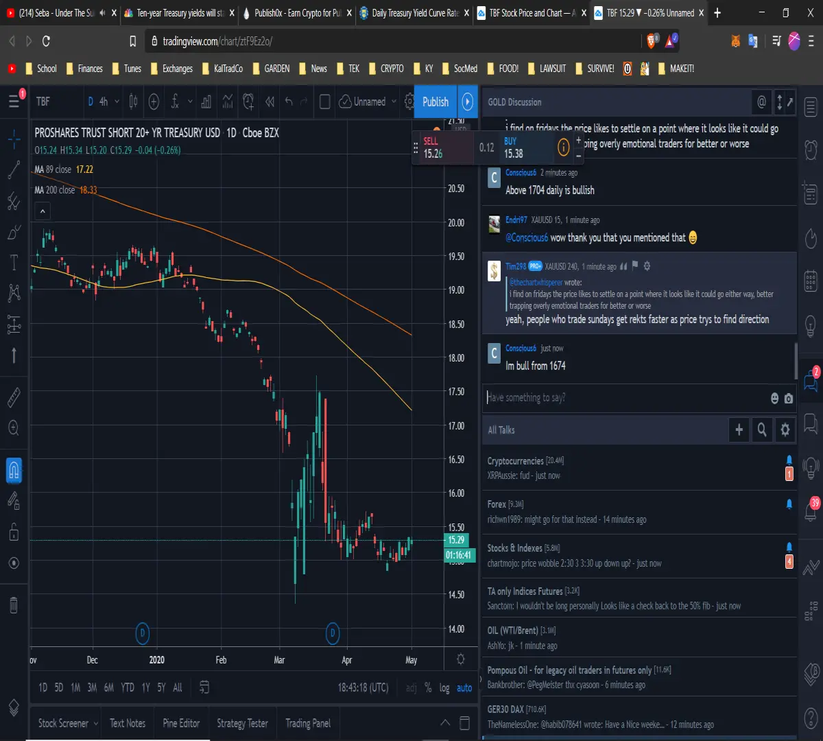Click the compare or add symbol button

(154, 102)
